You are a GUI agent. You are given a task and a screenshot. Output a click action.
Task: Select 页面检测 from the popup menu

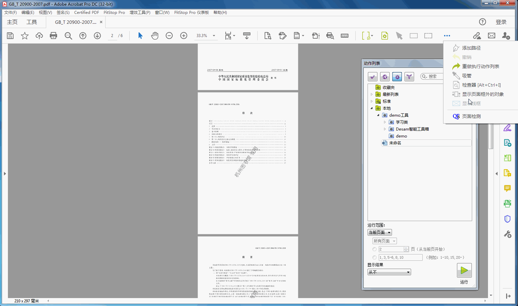pyautogui.click(x=471, y=116)
